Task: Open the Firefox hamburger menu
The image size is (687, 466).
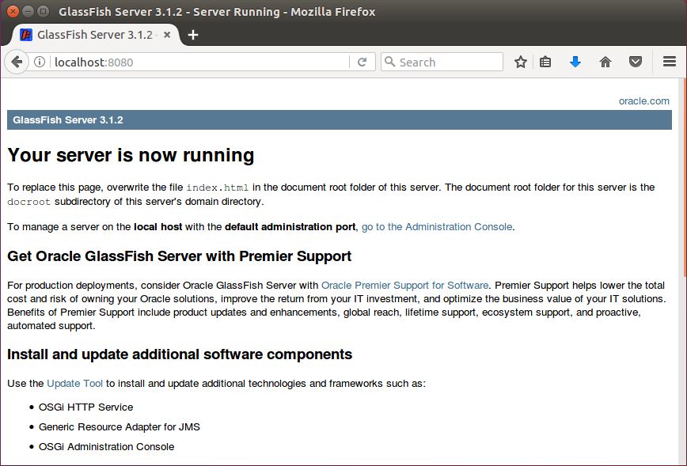Action: click(669, 62)
